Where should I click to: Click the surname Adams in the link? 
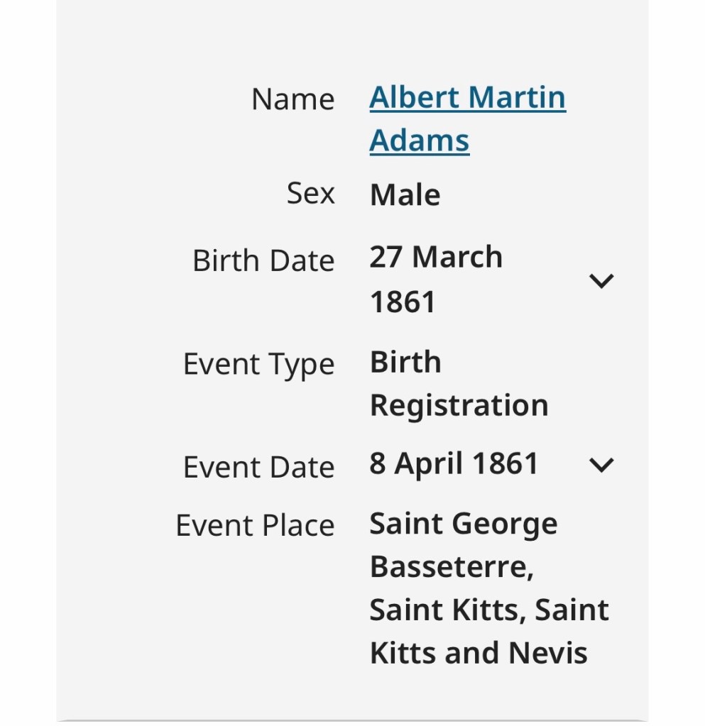[419, 141]
